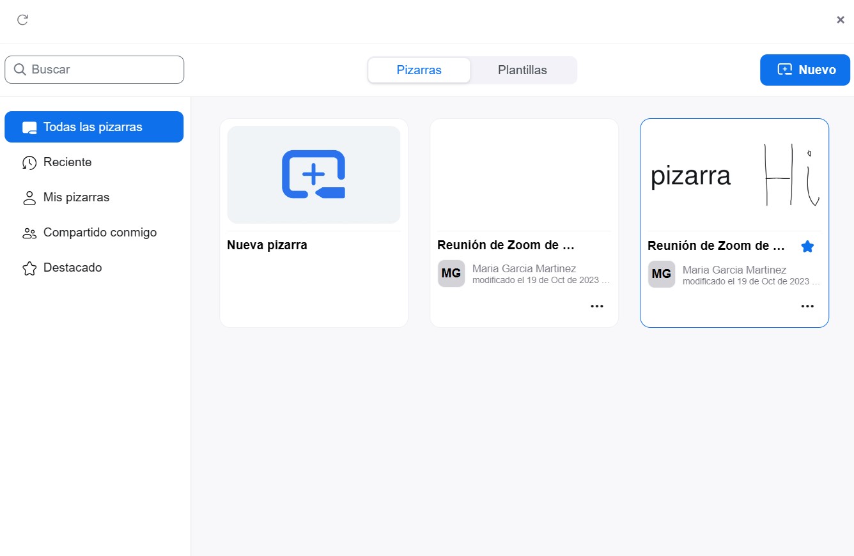This screenshot has height=556, width=854.
Task: Unstar the whiteboard with the blue star
Action: pos(807,246)
